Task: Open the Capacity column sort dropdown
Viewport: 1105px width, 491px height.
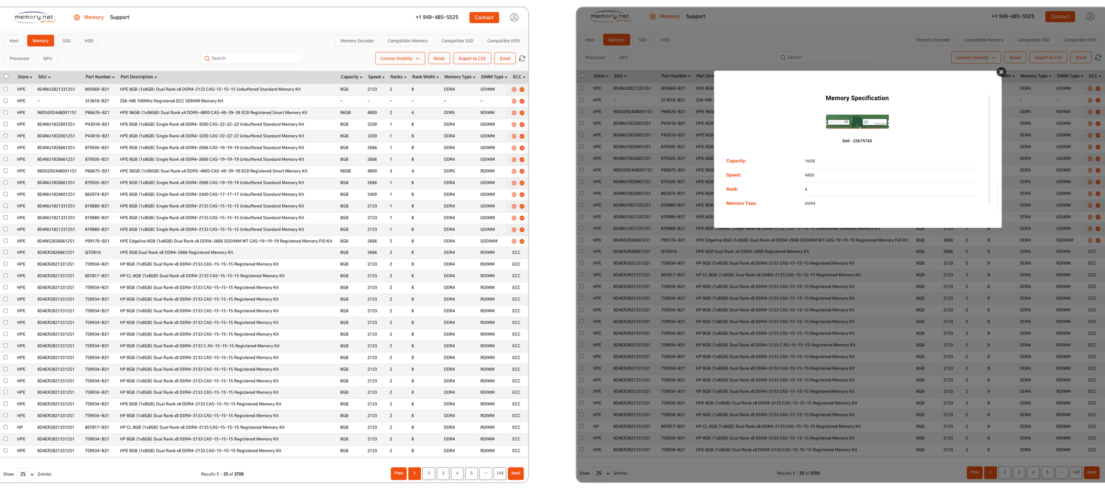Action: click(351, 77)
